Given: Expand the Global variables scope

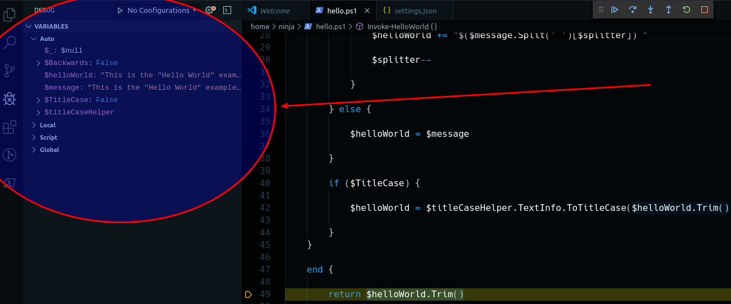Looking at the screenshot, I should coord(49,150).
